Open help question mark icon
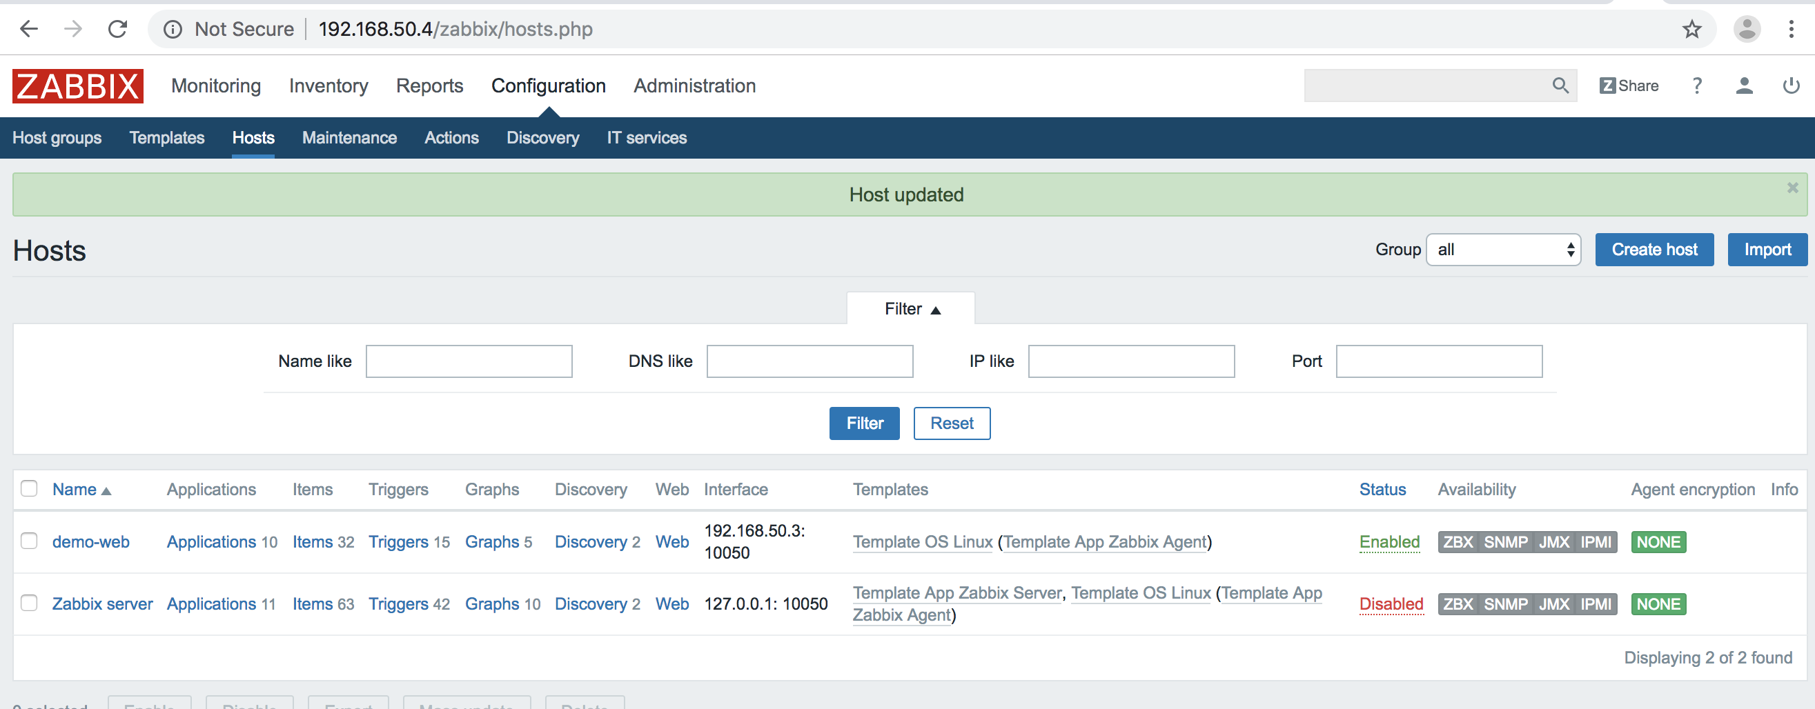This screenshot has width=1815, height=709. [x=1697, y=86]
